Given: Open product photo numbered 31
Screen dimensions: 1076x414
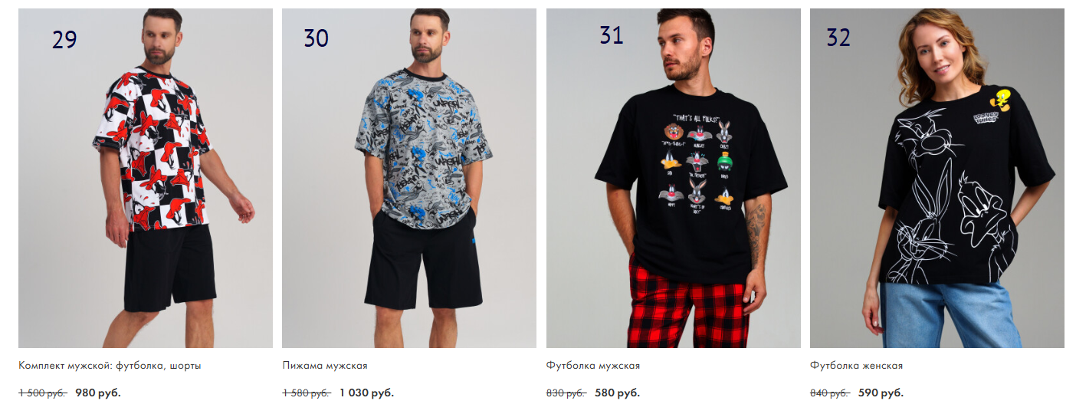Looking at the screenshot, I should click(674, 178).
